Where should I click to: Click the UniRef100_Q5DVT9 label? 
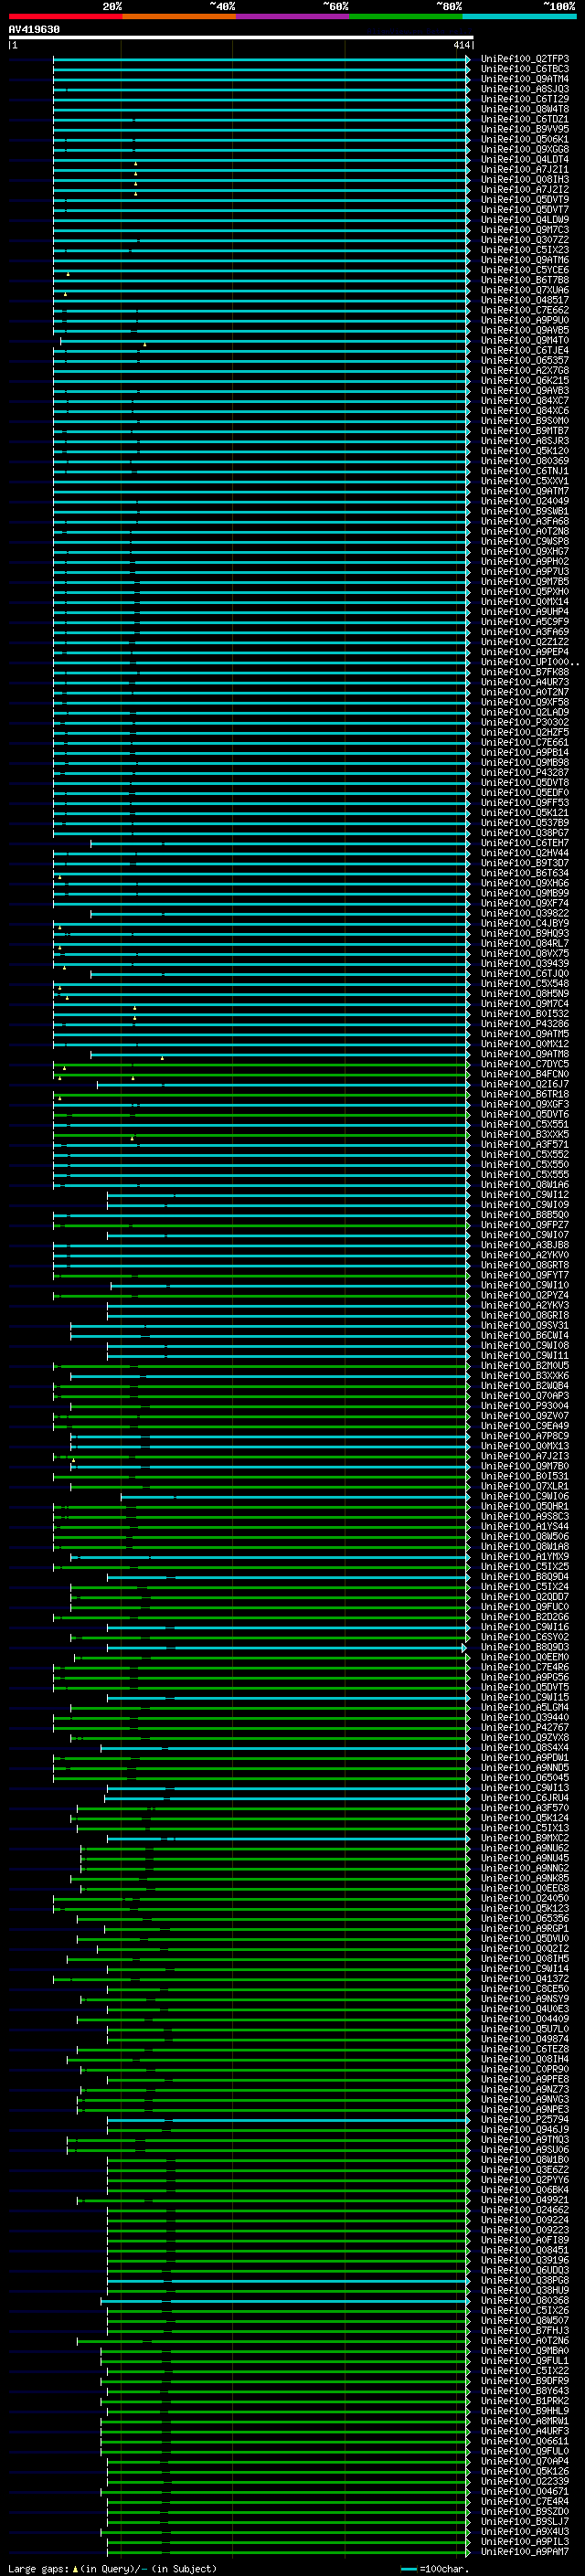click(525, 200)
